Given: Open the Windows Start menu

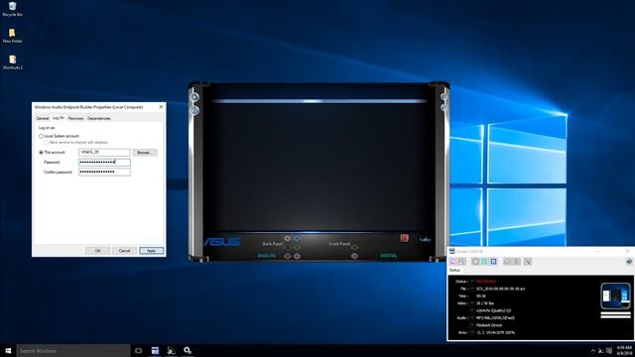Looking at the screenshot, I should click(x=8, y=350).
